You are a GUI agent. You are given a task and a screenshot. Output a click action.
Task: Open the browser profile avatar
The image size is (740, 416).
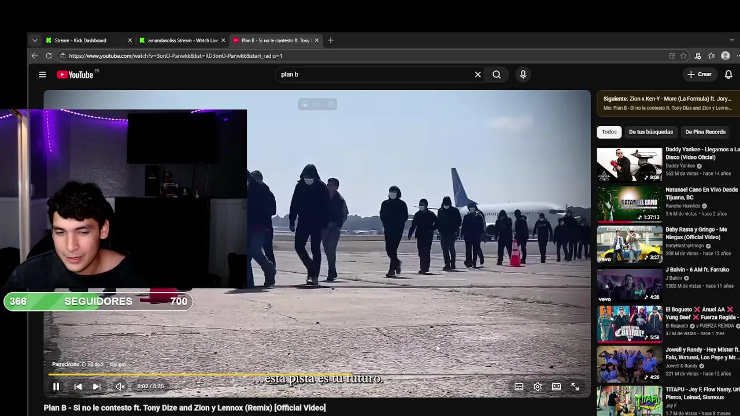coord(726,56)
